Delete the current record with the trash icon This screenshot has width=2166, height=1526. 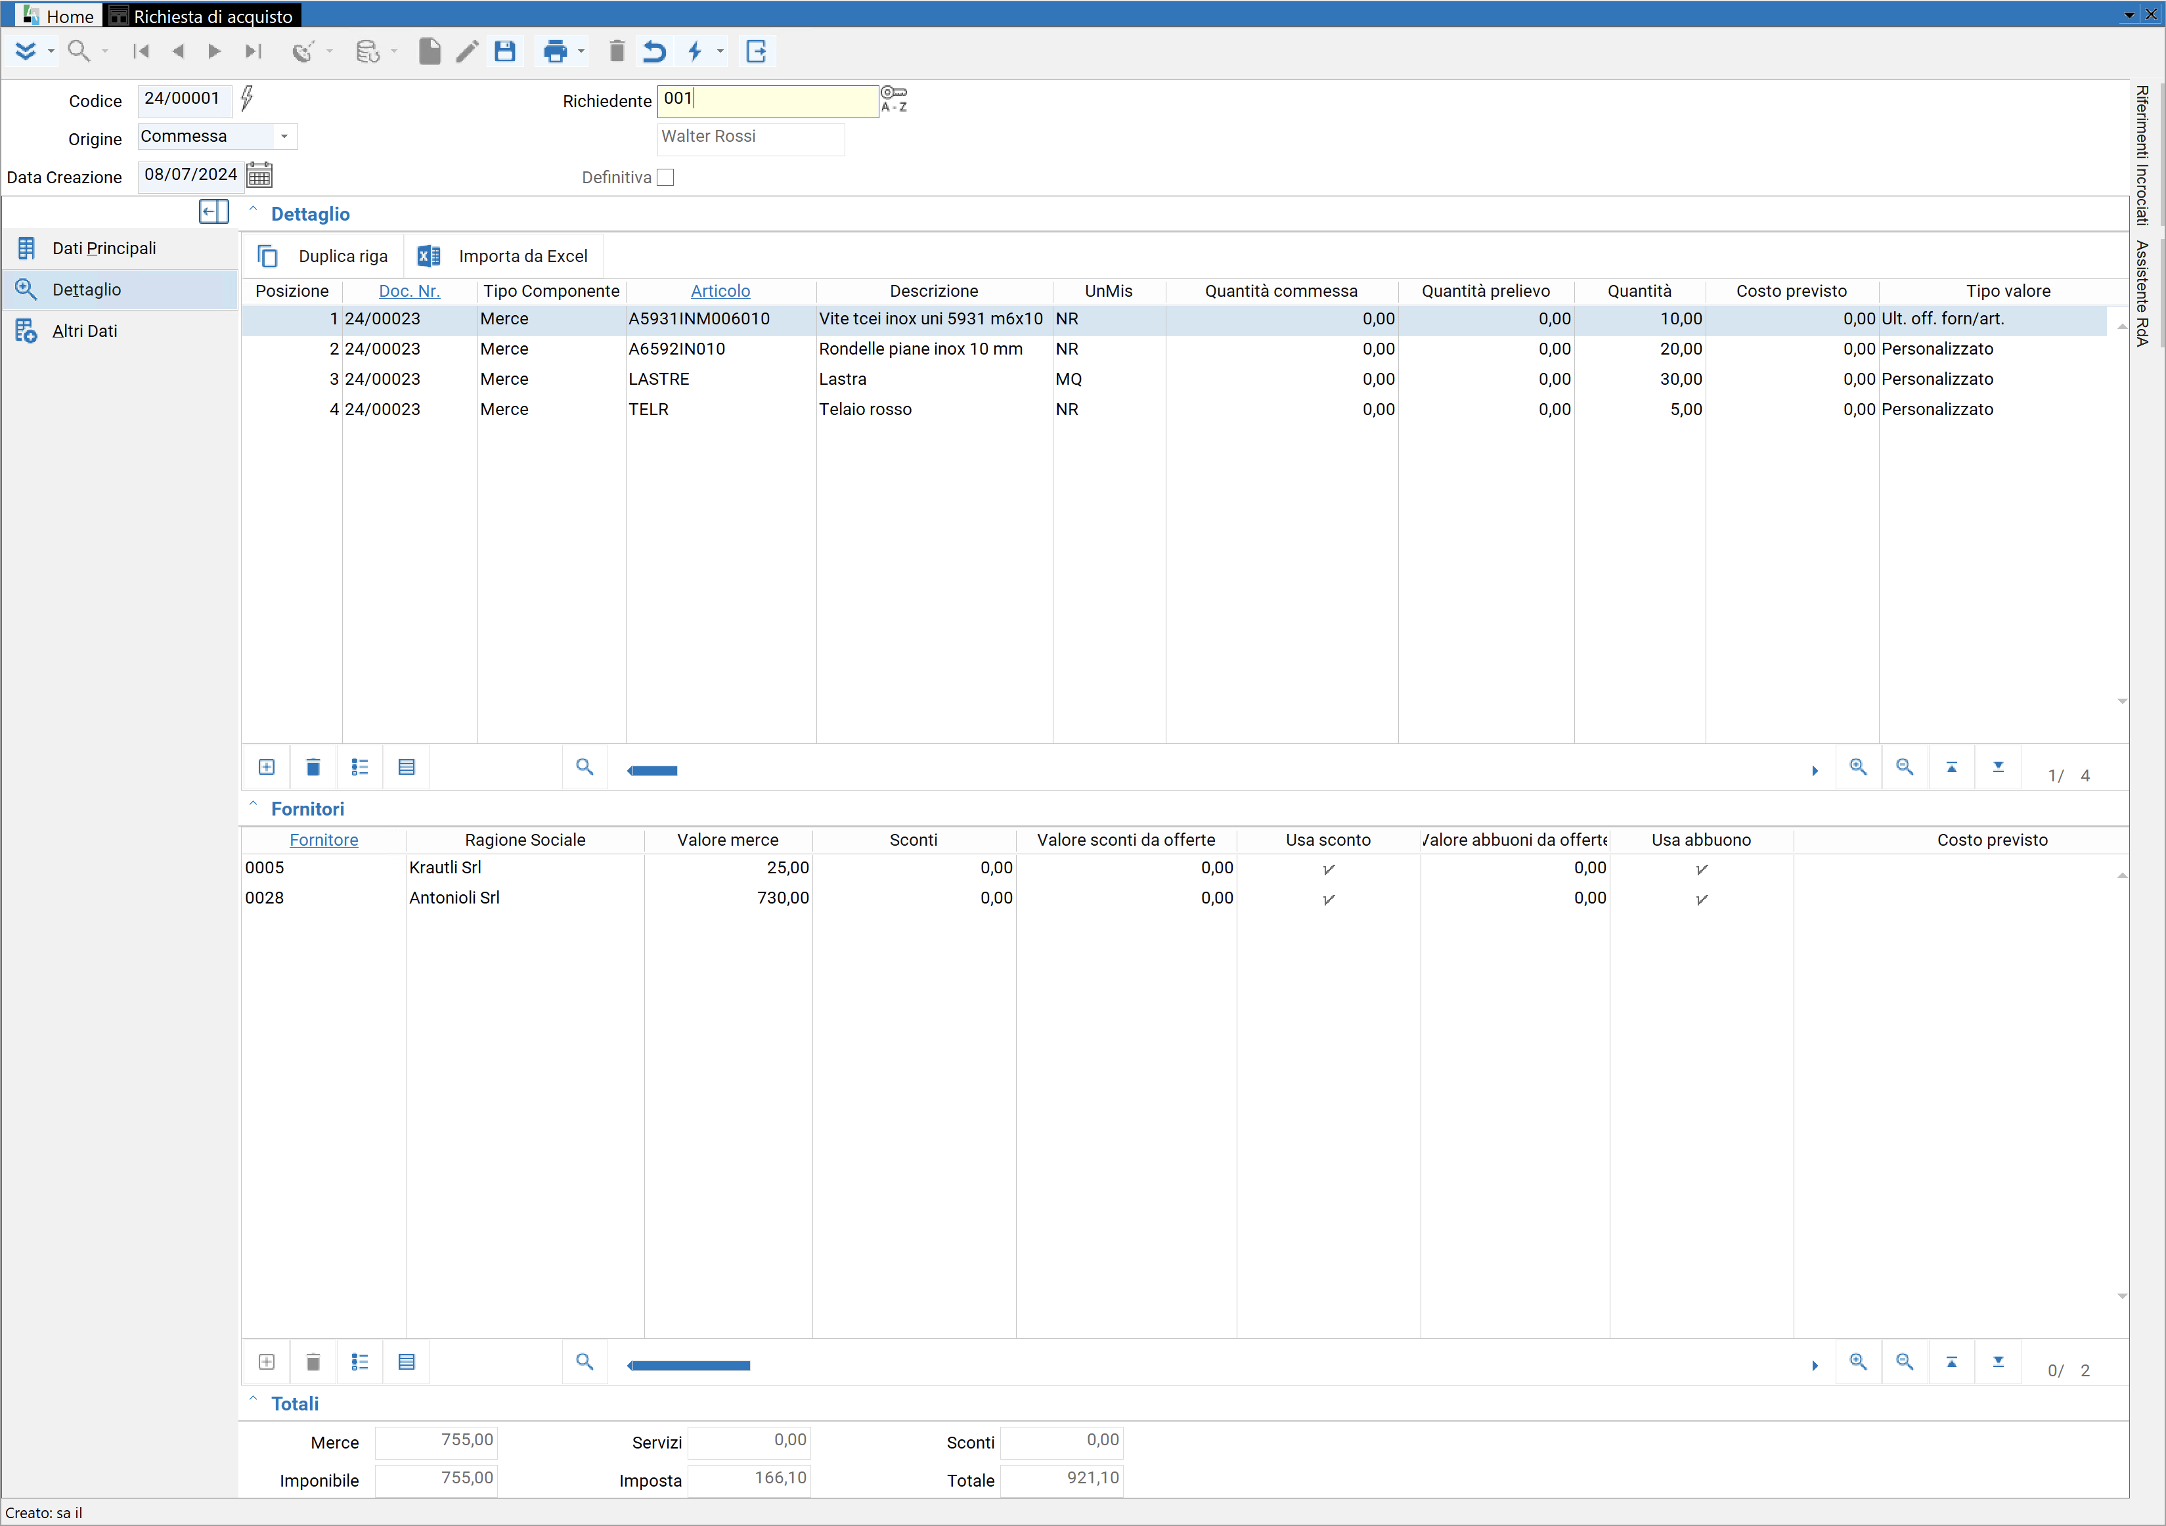coord(617,51)
